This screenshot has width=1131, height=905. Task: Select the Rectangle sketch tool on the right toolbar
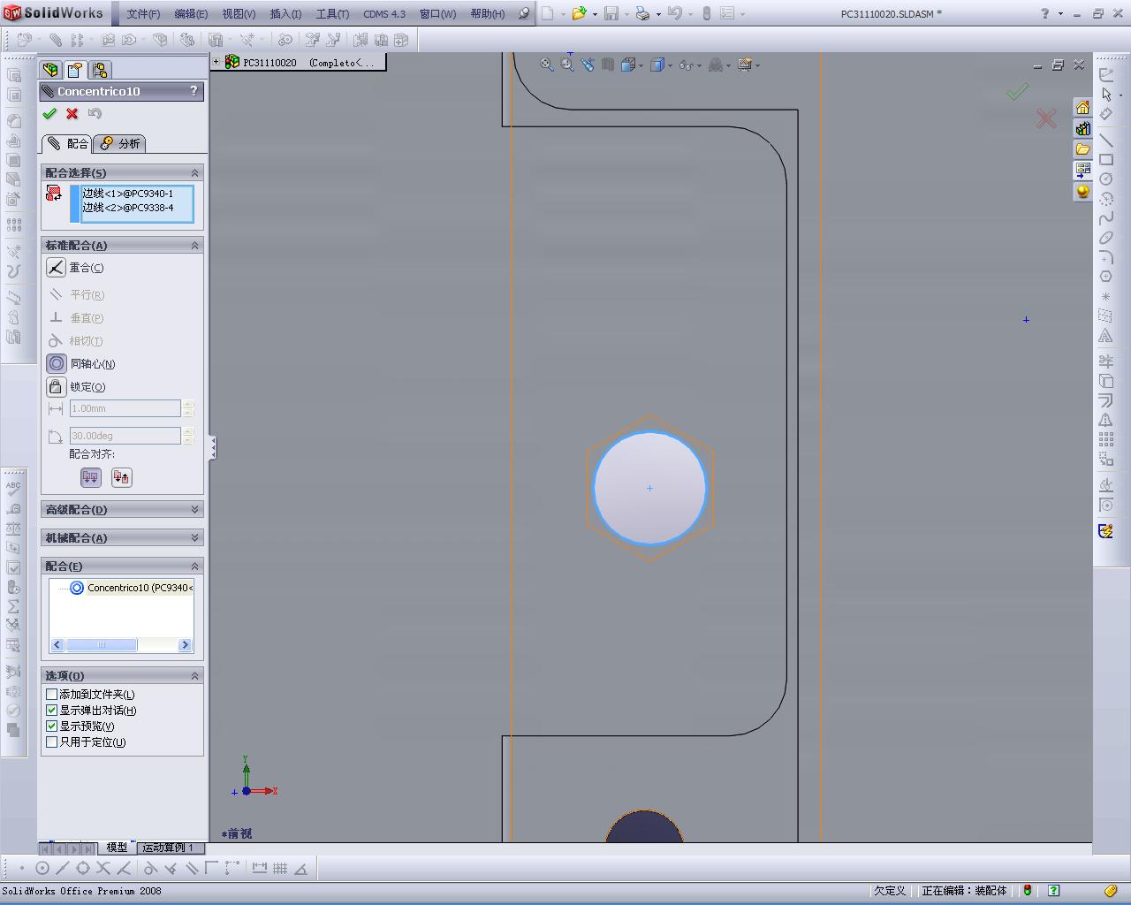tap(1105, 160)
